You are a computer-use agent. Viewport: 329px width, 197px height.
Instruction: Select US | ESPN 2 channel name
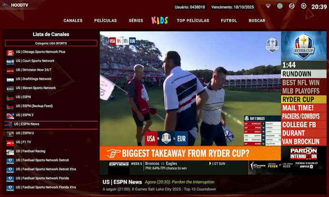tap(25, 115)
